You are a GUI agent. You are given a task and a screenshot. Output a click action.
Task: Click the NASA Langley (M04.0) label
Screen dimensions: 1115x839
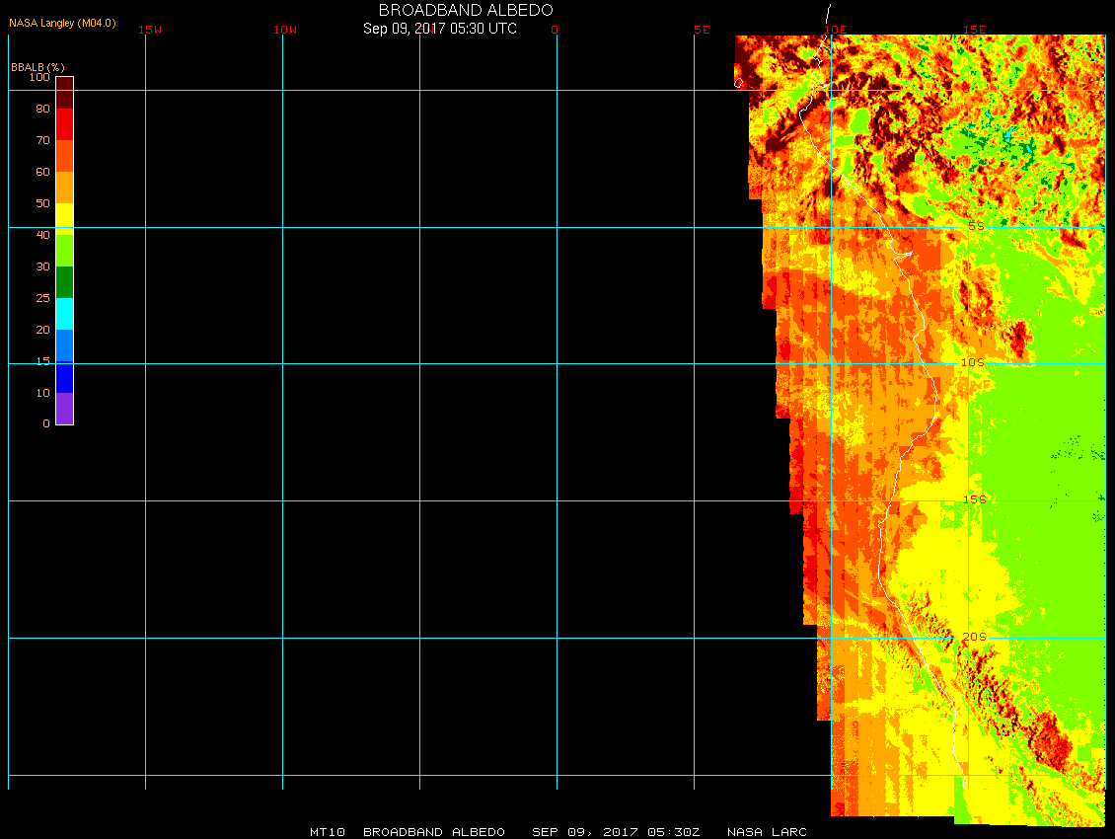click(x=62, y=23)
